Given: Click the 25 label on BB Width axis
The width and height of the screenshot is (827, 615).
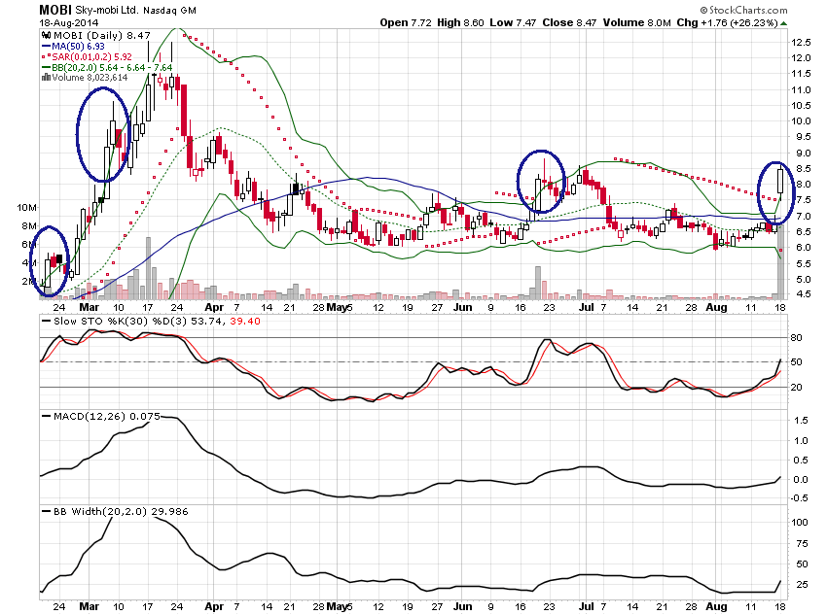Looking at the screenshot, I should click(x=802, y=585).
